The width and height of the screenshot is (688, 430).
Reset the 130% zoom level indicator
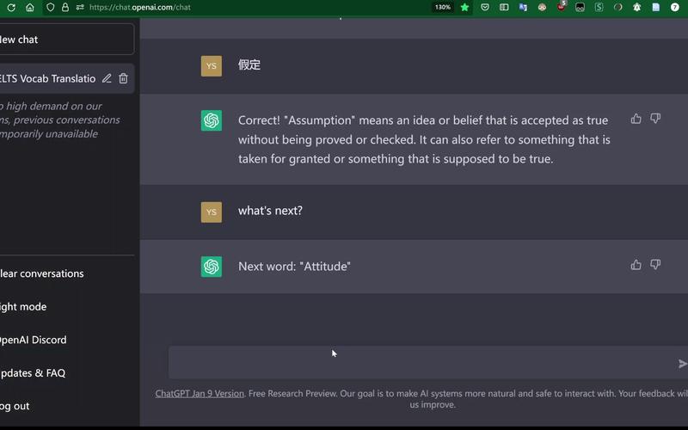(443, 8)
